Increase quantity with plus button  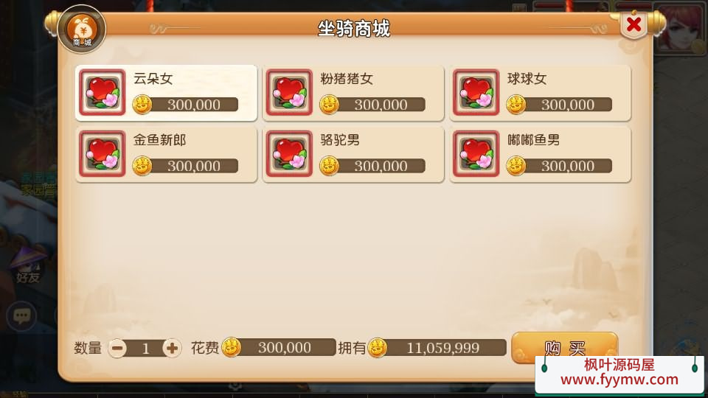pyautogui.click(x=172, y=349)
